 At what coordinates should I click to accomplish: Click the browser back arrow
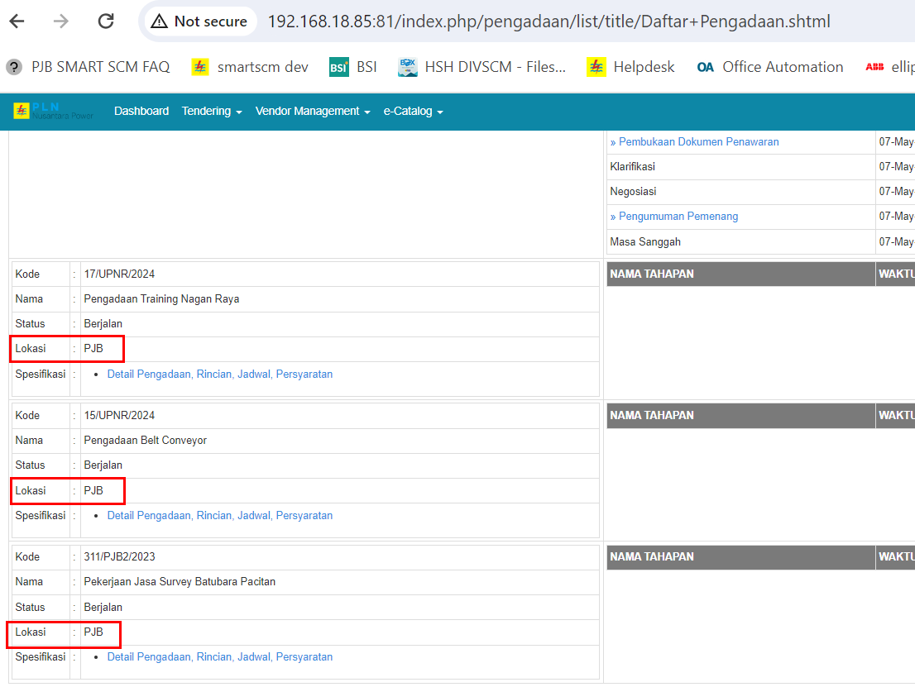[17, 21]
